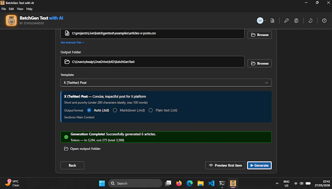332x189 pixels.
Task: Open the Terminal from the taskbar
Action: [x=222, y=183]
